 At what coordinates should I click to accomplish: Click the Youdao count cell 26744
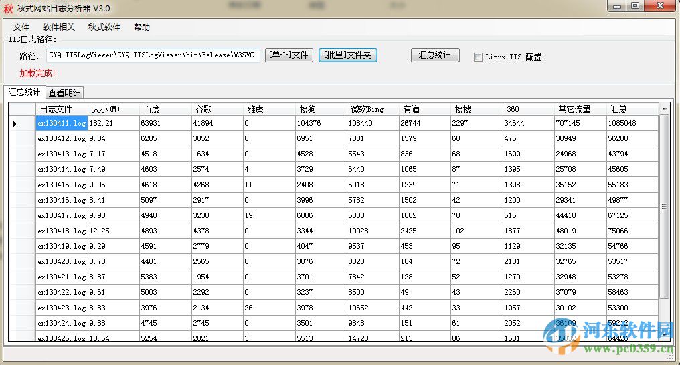425,124
